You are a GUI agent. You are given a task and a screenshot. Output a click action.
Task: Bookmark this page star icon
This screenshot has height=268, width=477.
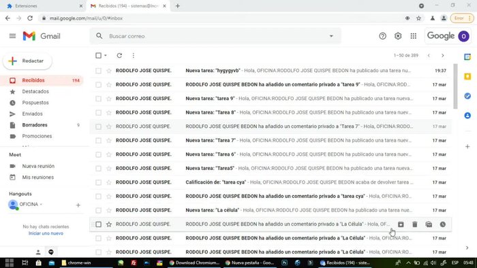[x=418, y=18]
